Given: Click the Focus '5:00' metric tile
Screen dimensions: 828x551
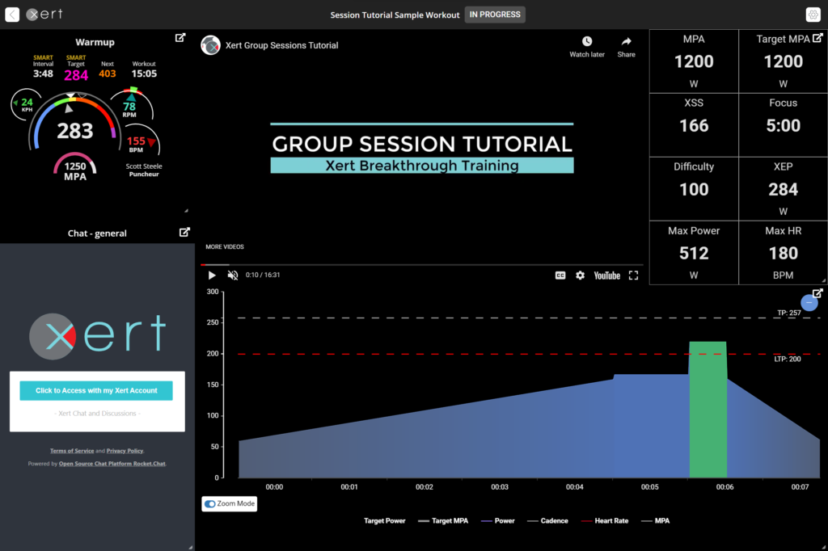Looking at the screenshot, I should [x=783, y=125].
